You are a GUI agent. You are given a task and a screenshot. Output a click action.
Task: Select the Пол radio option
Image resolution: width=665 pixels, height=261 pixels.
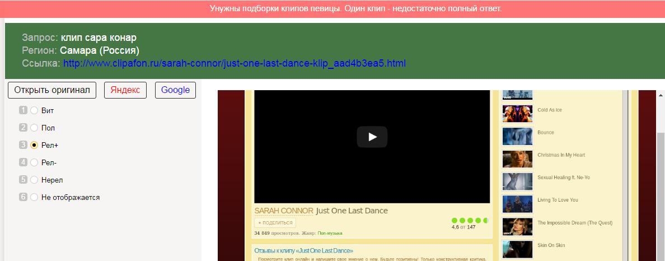pyautogui.click(x=34, y=128)
